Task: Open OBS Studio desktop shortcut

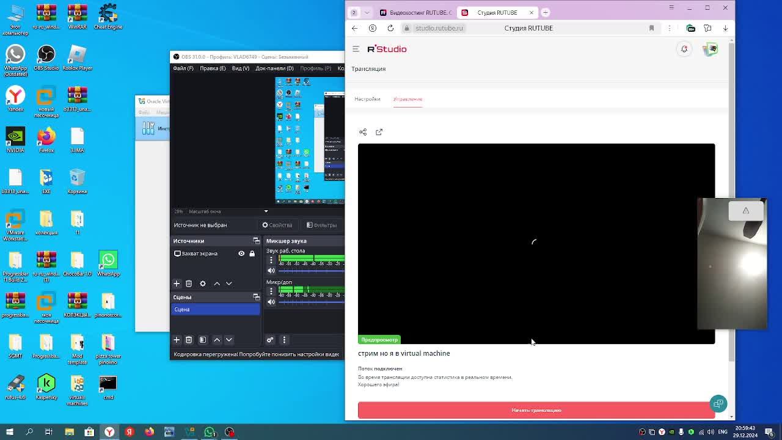Action: pyautogui.click(x=46, y=58)
